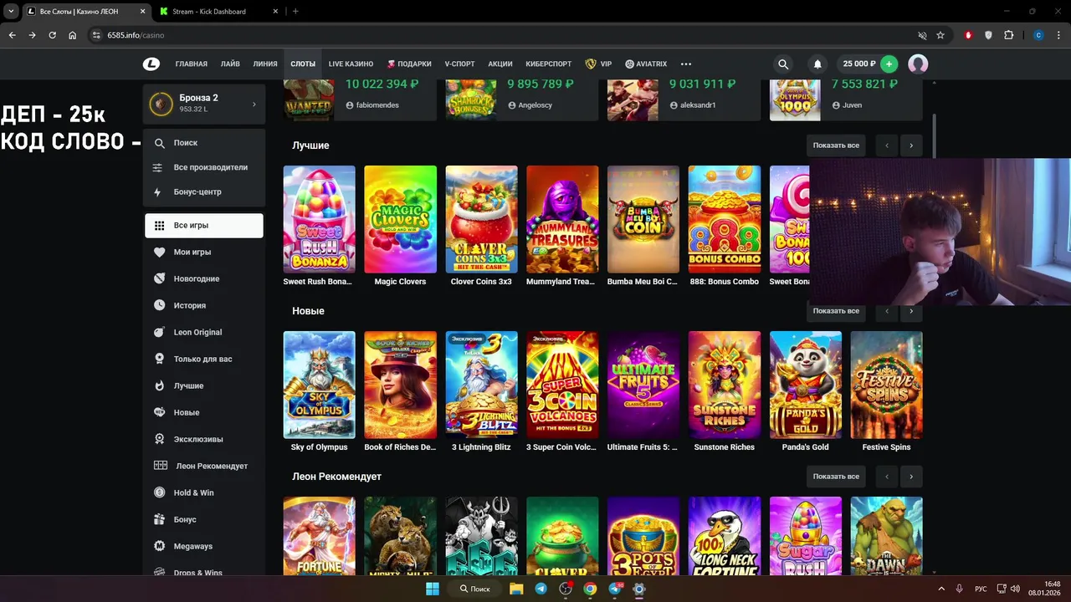Click the Leon logo icon in header
The height and width of the screenshot is (602, 1071).
coord(151,64)
